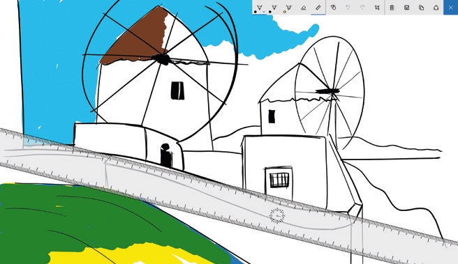Image resolution: width=458 pixels, height=264 pixels.
Task: Select the yellow highlighter tool
Action: 288,8
